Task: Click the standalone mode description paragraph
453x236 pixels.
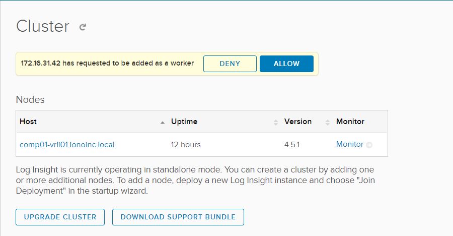Action: click(195, 180)
